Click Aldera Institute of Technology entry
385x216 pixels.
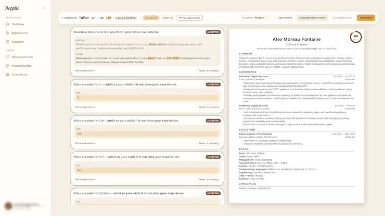tap(256, 134)
